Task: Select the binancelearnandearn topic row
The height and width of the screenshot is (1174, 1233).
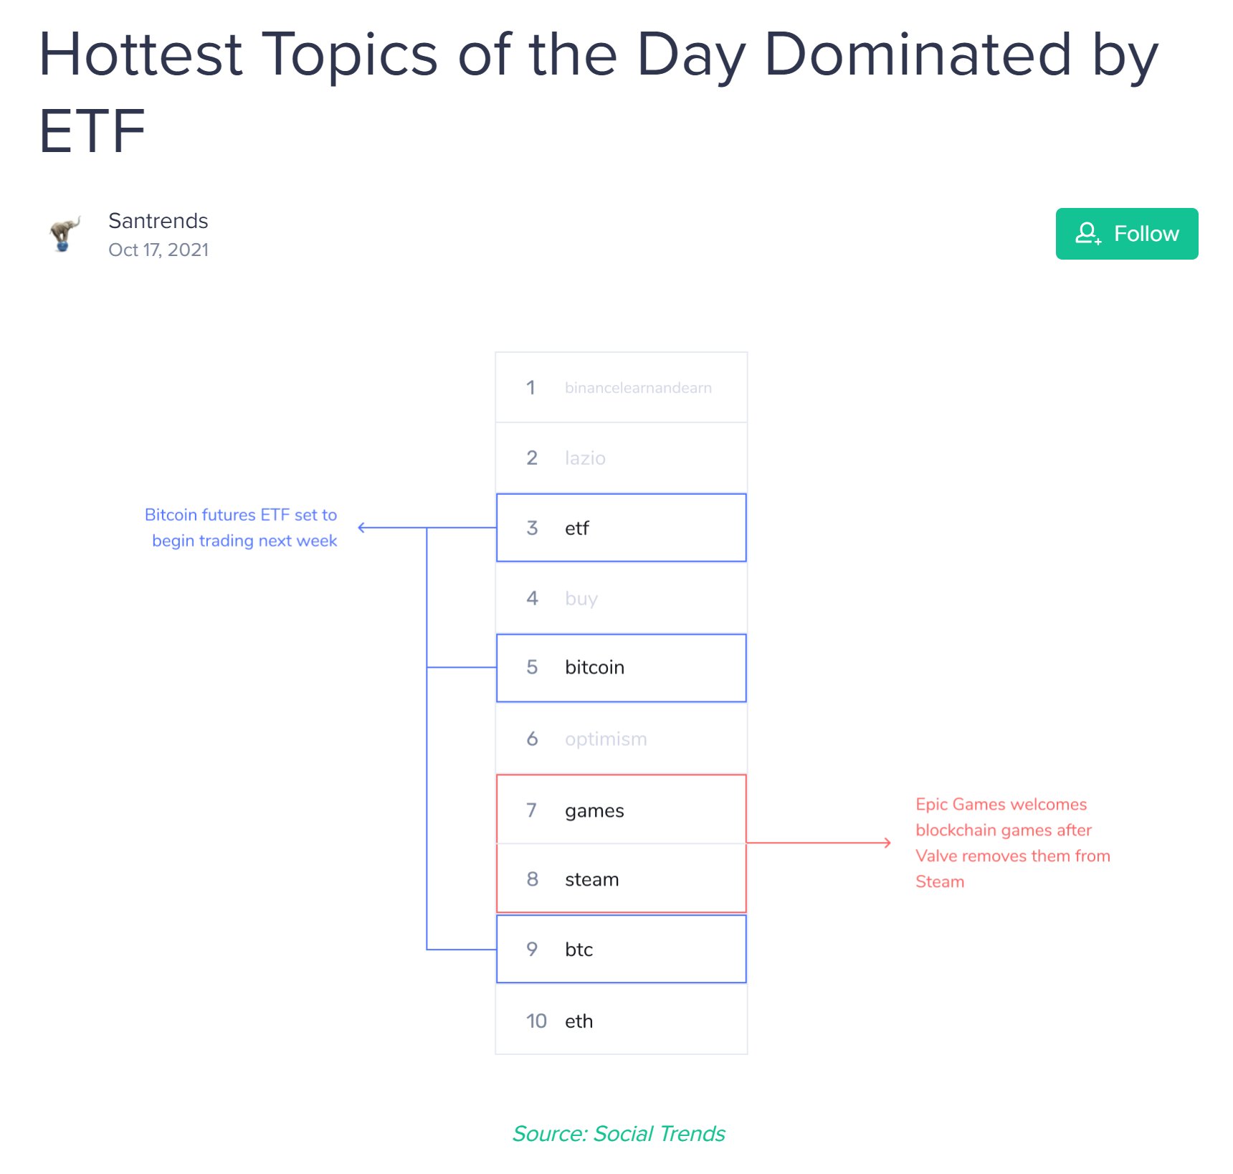Action: click(622, 387)
